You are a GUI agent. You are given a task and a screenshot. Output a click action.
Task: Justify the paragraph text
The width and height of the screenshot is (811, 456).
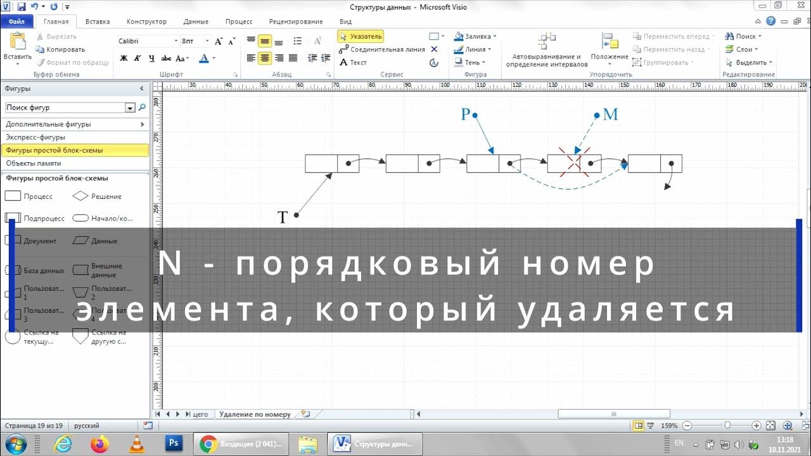click(293, 58)
